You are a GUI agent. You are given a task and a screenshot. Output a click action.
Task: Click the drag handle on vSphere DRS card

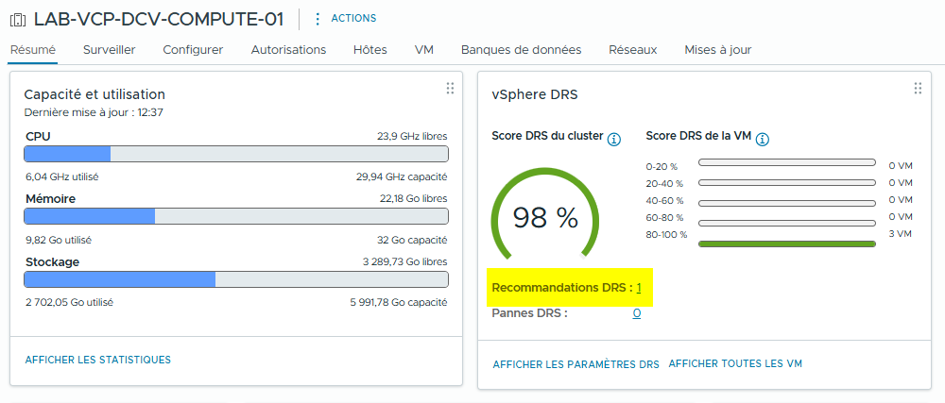coord(918,89)
